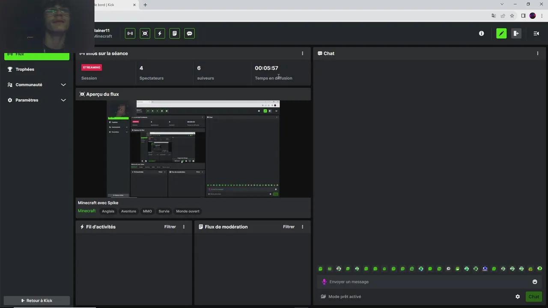This screenshot has width=548, height=308.
Task: Click the camera list icon at header right
Action: coord(536,33)
